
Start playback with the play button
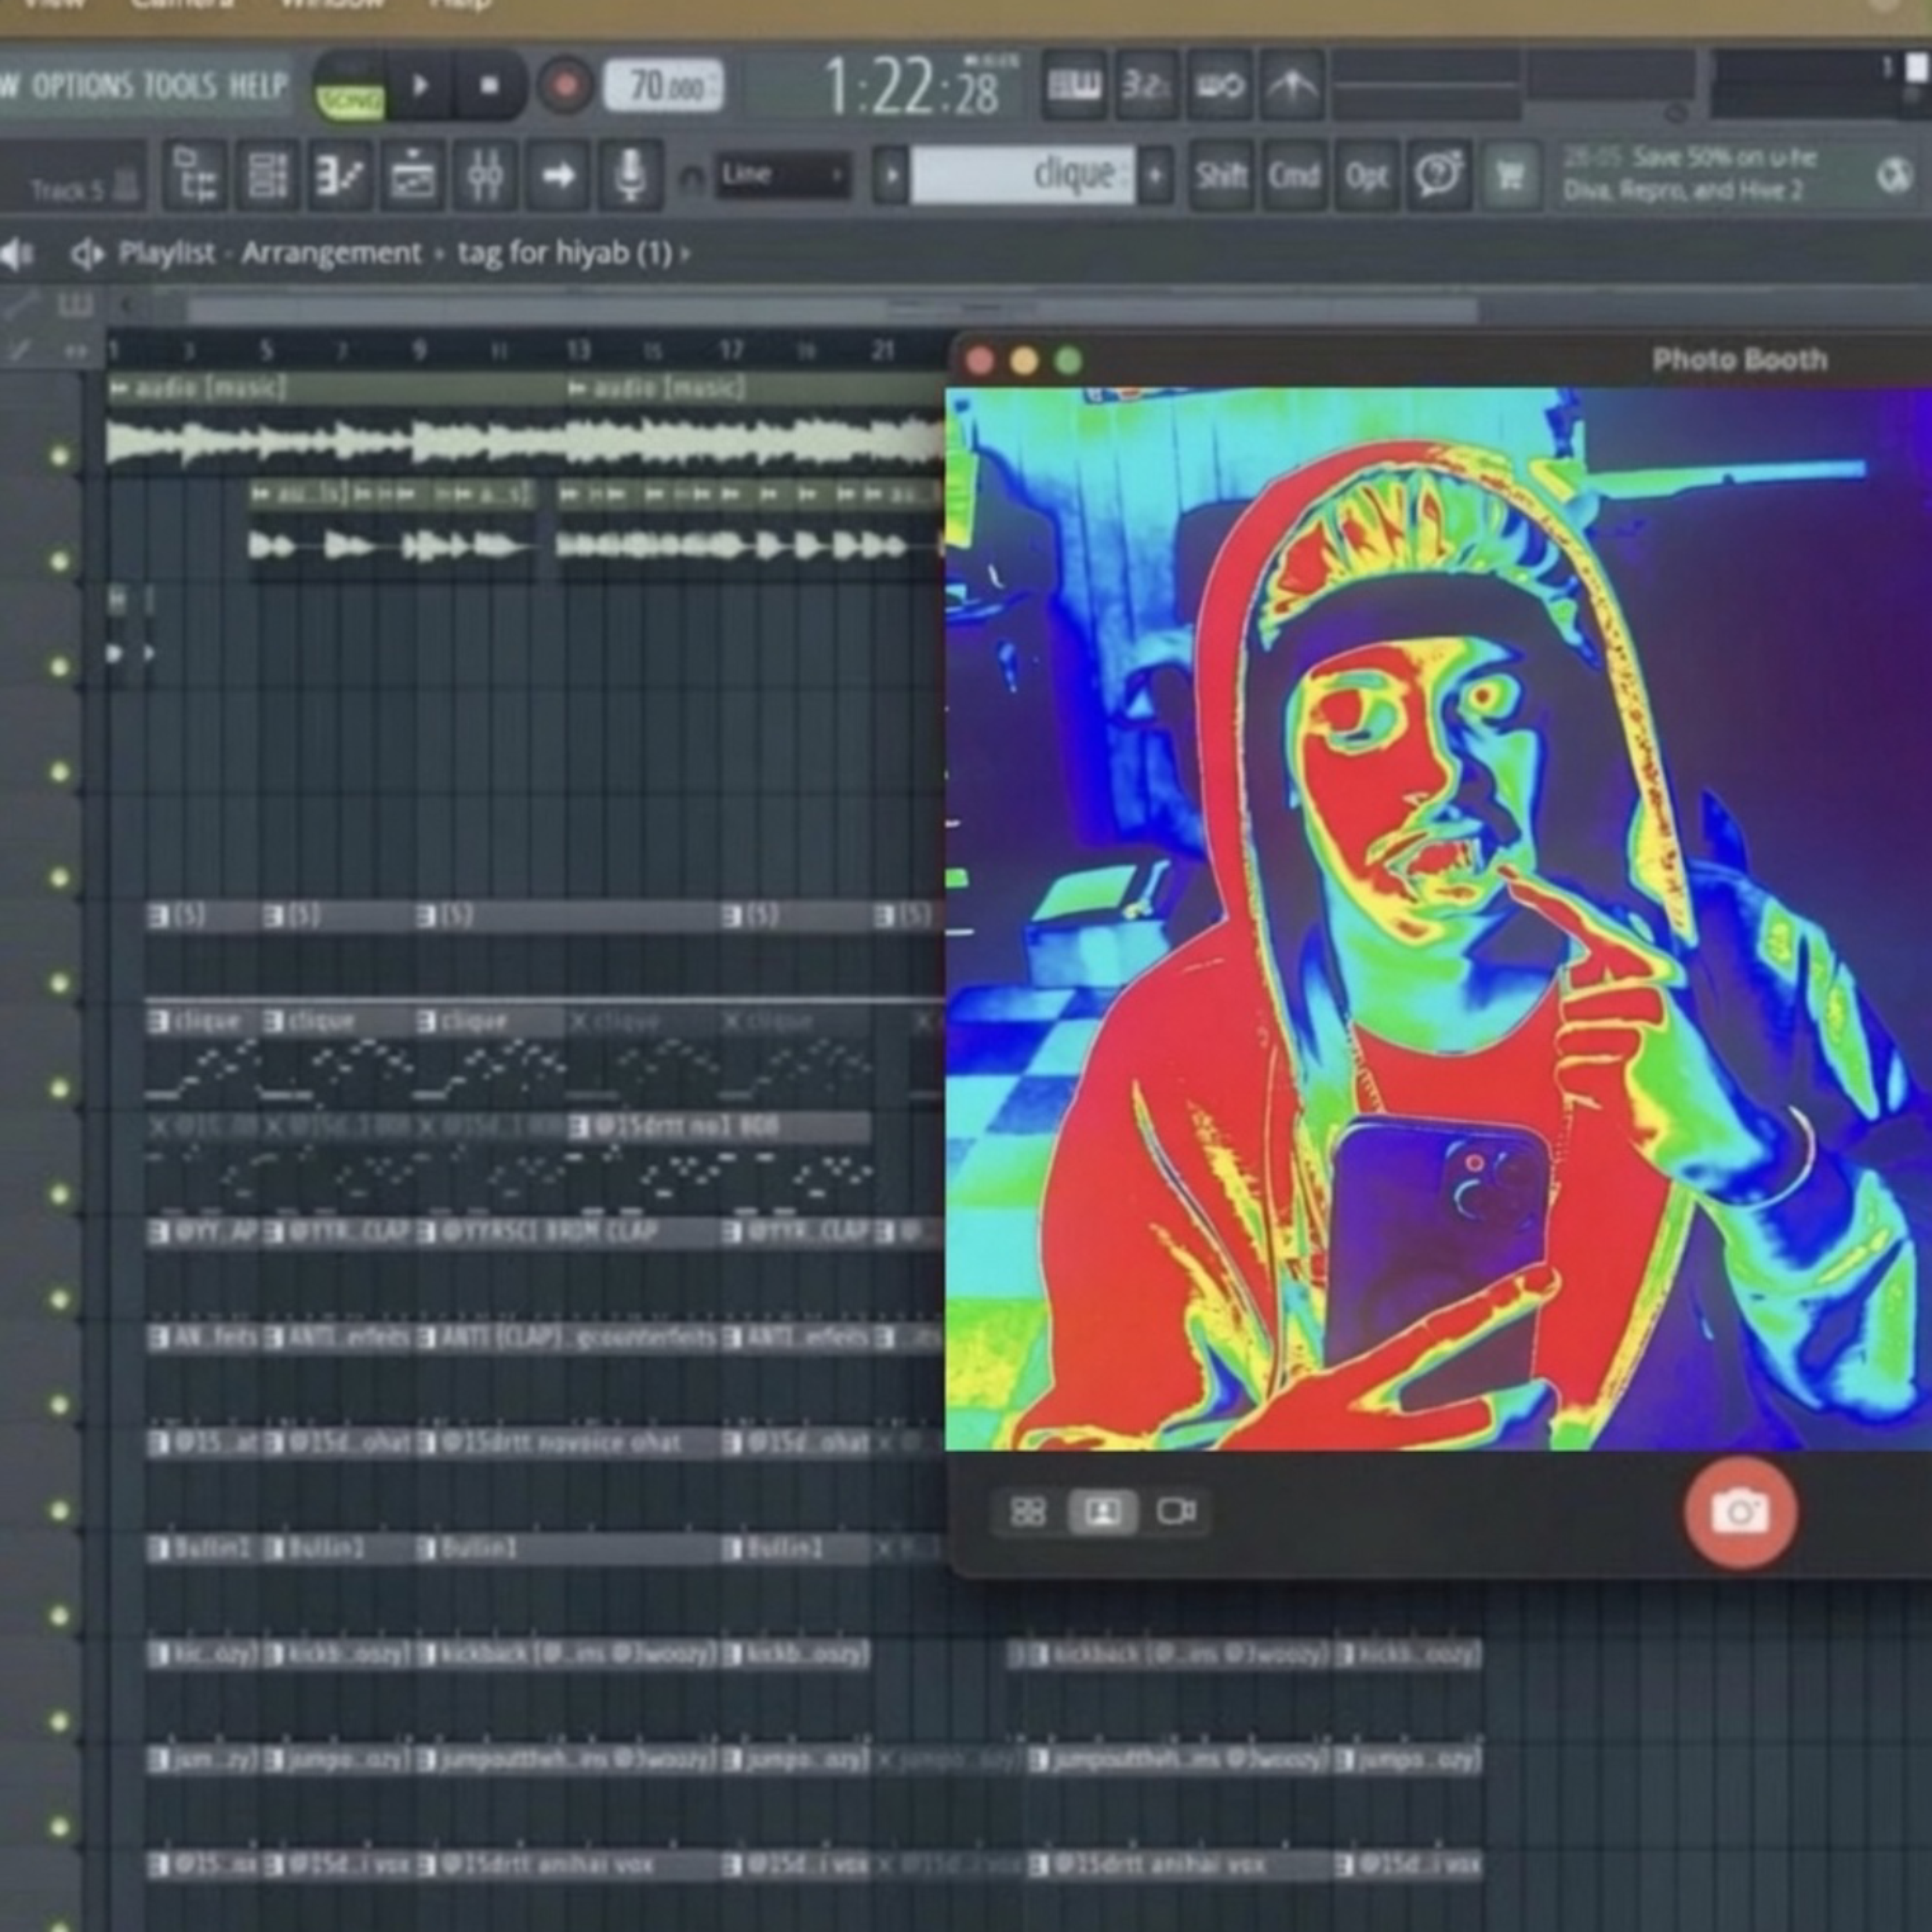pos(420,87)
